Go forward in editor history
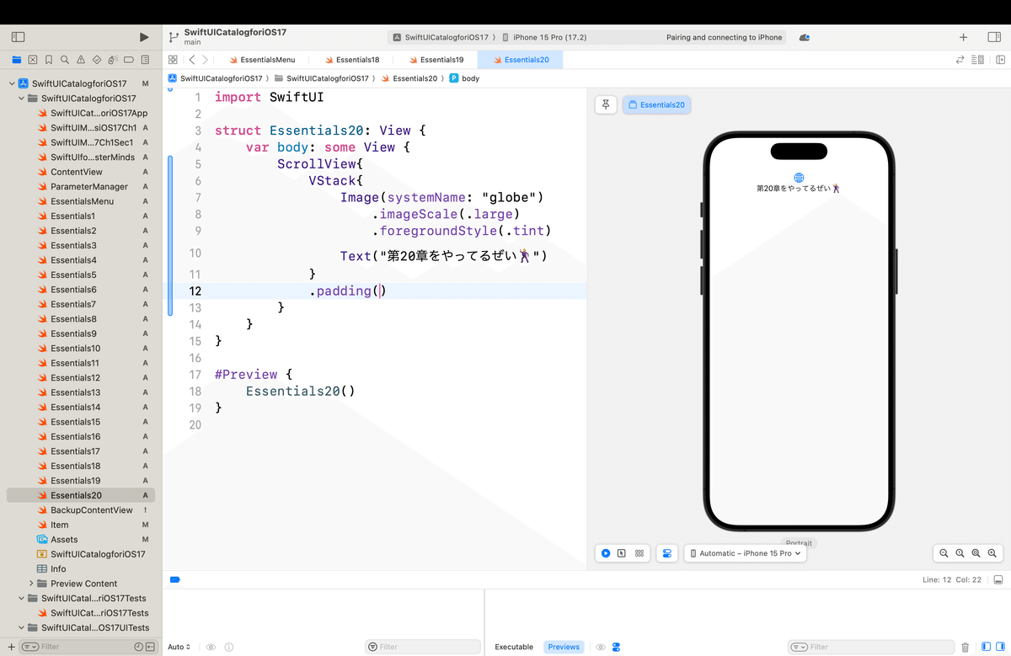 click(205, 60)
